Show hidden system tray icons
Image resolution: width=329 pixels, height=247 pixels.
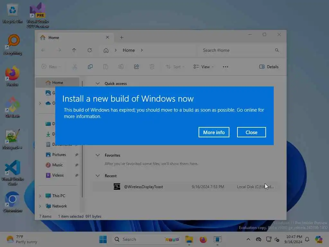coord(248,239)
